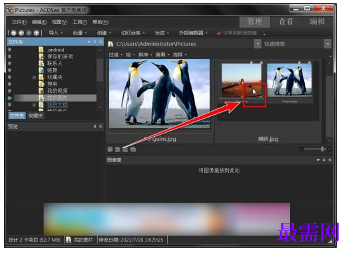Click the zoom-out minus beside the thumbnail slider
The image size is (352, 253).
pos(301,149)
